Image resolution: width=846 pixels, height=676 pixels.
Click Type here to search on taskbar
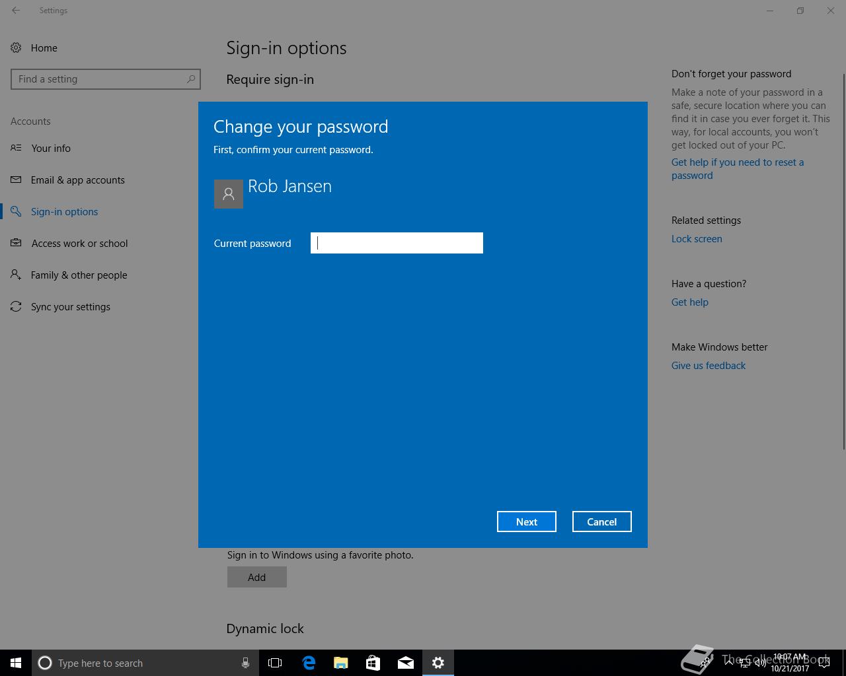(x=145, y=663)
